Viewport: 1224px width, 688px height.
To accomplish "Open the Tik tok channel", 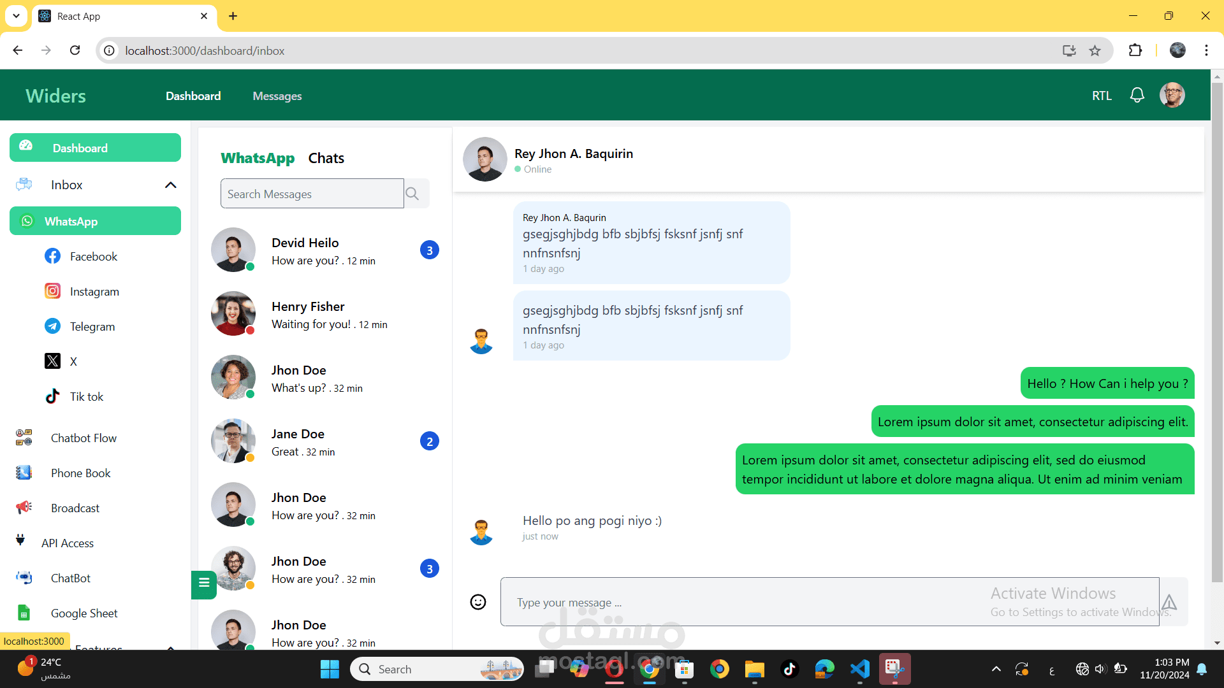I will (87, 396).
